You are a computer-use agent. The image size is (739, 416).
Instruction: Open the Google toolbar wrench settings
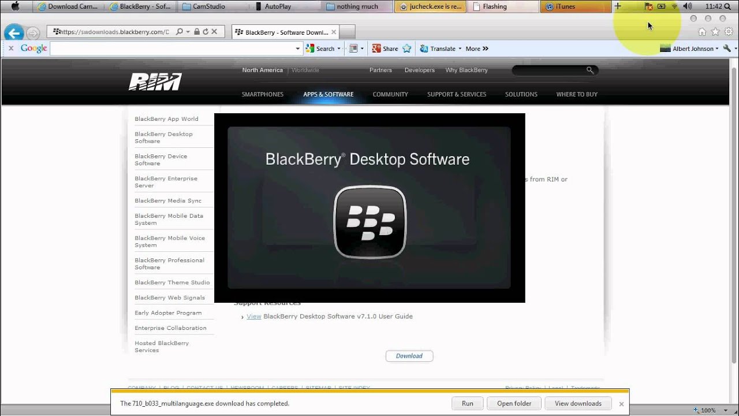tap(727, 49)
